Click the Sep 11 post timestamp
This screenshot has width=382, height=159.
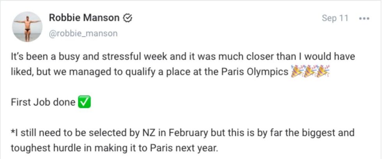click(335, 18)
